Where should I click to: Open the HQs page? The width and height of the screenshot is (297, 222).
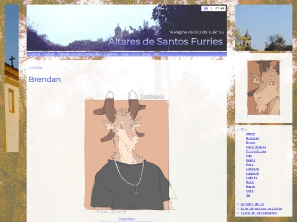[x=125, y=54]
